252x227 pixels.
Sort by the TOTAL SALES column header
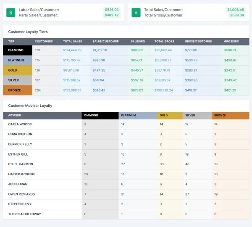coord(72,41)
